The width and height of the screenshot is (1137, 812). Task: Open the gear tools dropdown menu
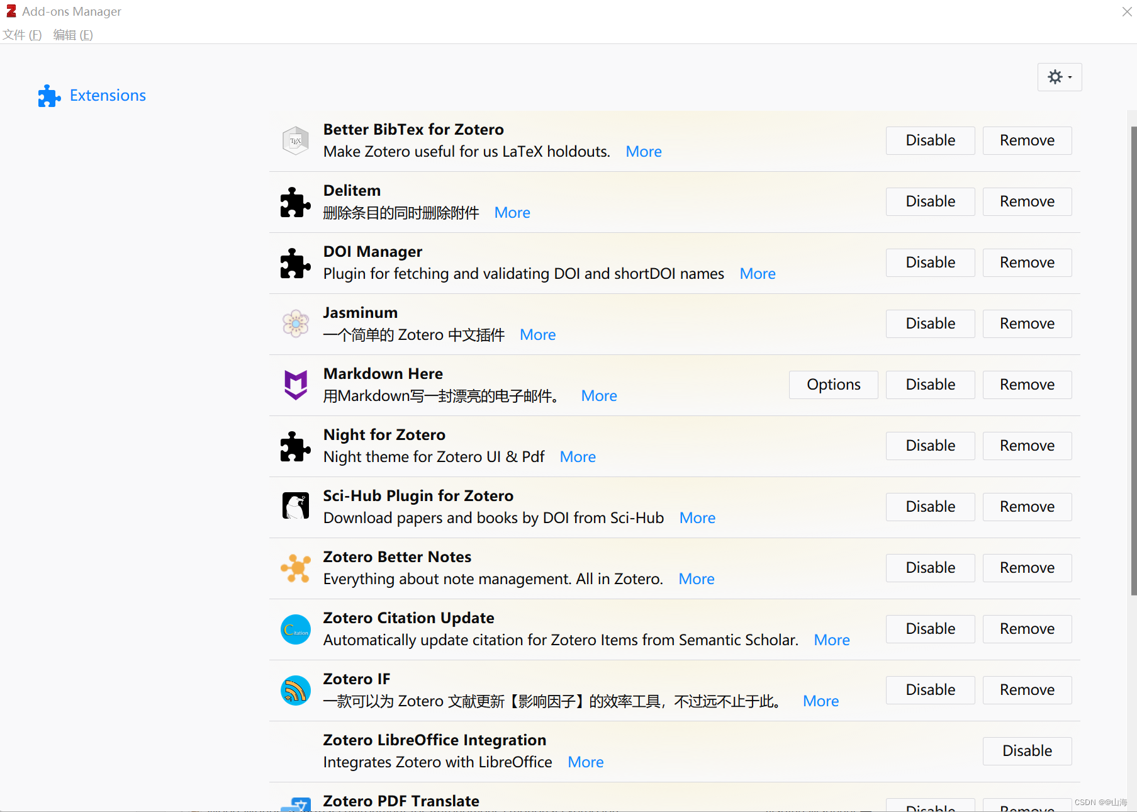(x=1060, y=77)
